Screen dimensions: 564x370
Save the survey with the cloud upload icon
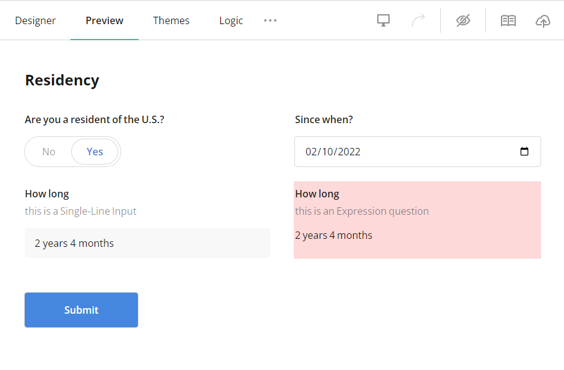(x=542, y=20)
